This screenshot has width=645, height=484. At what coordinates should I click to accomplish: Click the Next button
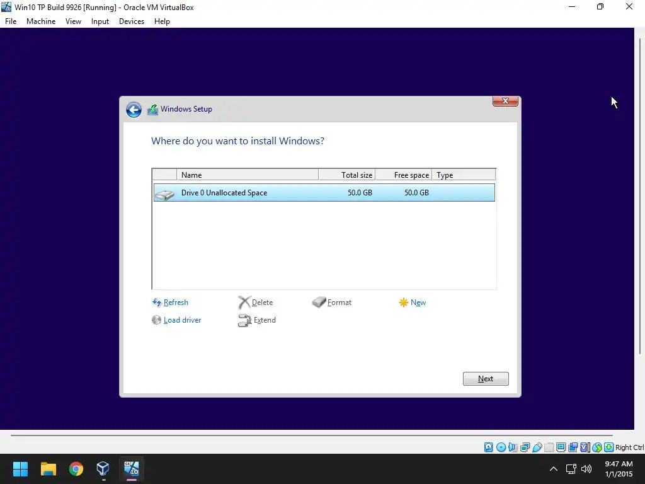tap(486, 379)
